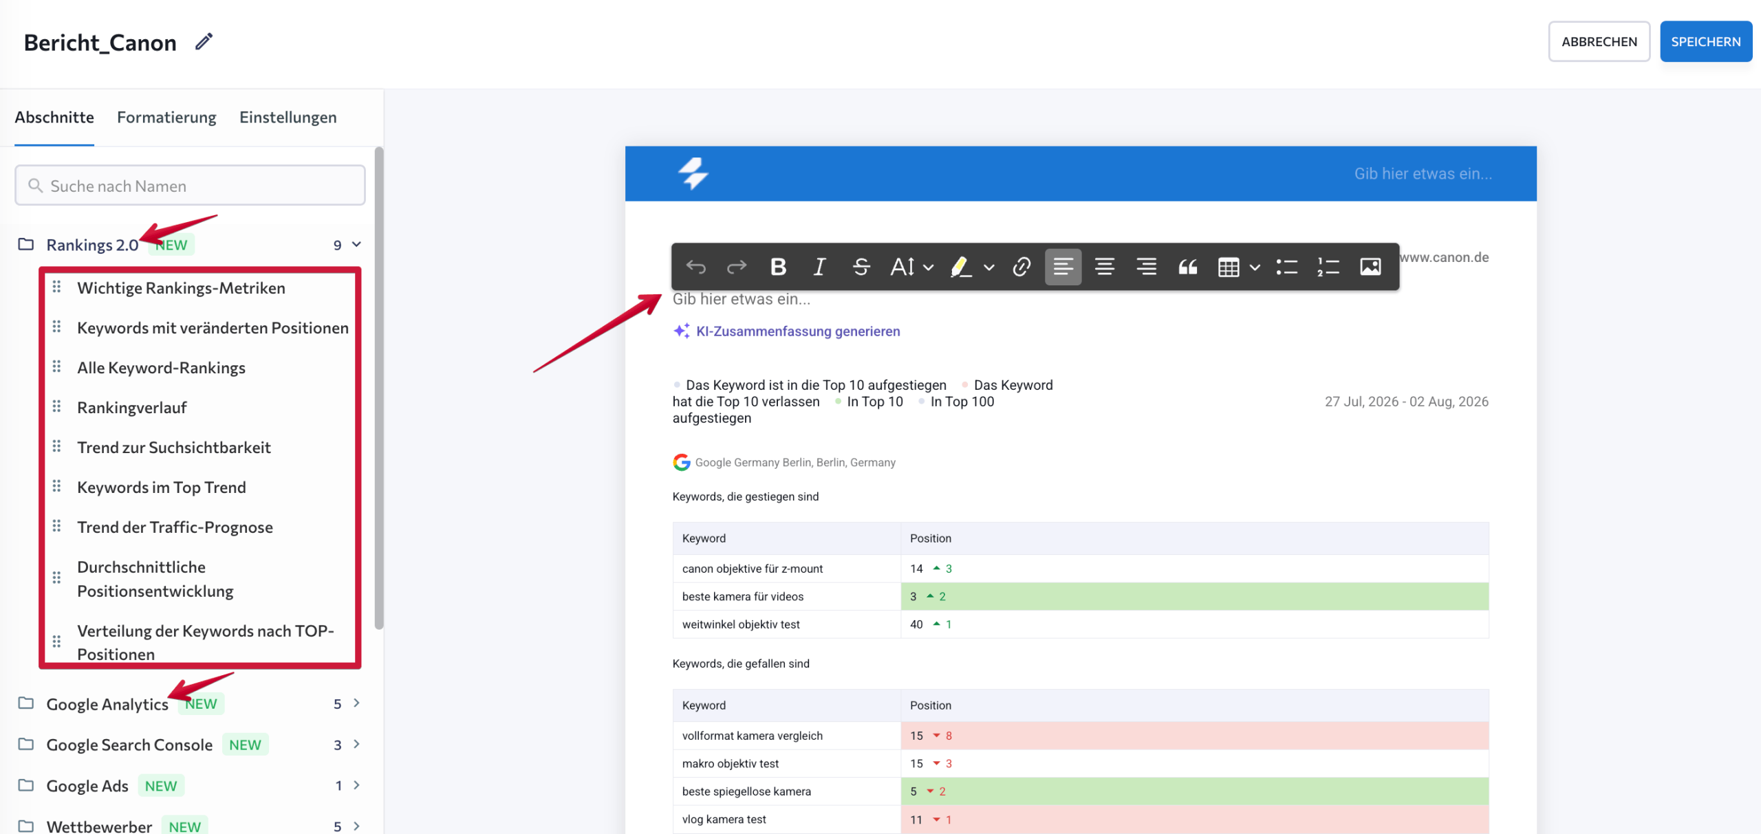
Task: Click drag handle for Trend zur Suchsichtbarkeit
Action: coord(57,446)
